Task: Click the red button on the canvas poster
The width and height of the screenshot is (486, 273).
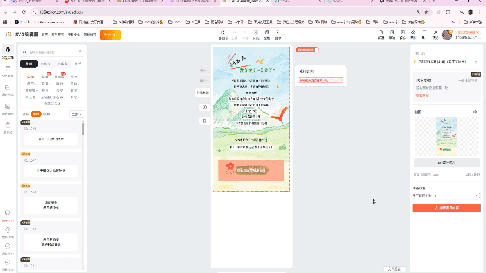Action: coord(251,171)
